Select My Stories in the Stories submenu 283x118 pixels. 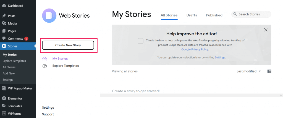[x=10, y=55]
